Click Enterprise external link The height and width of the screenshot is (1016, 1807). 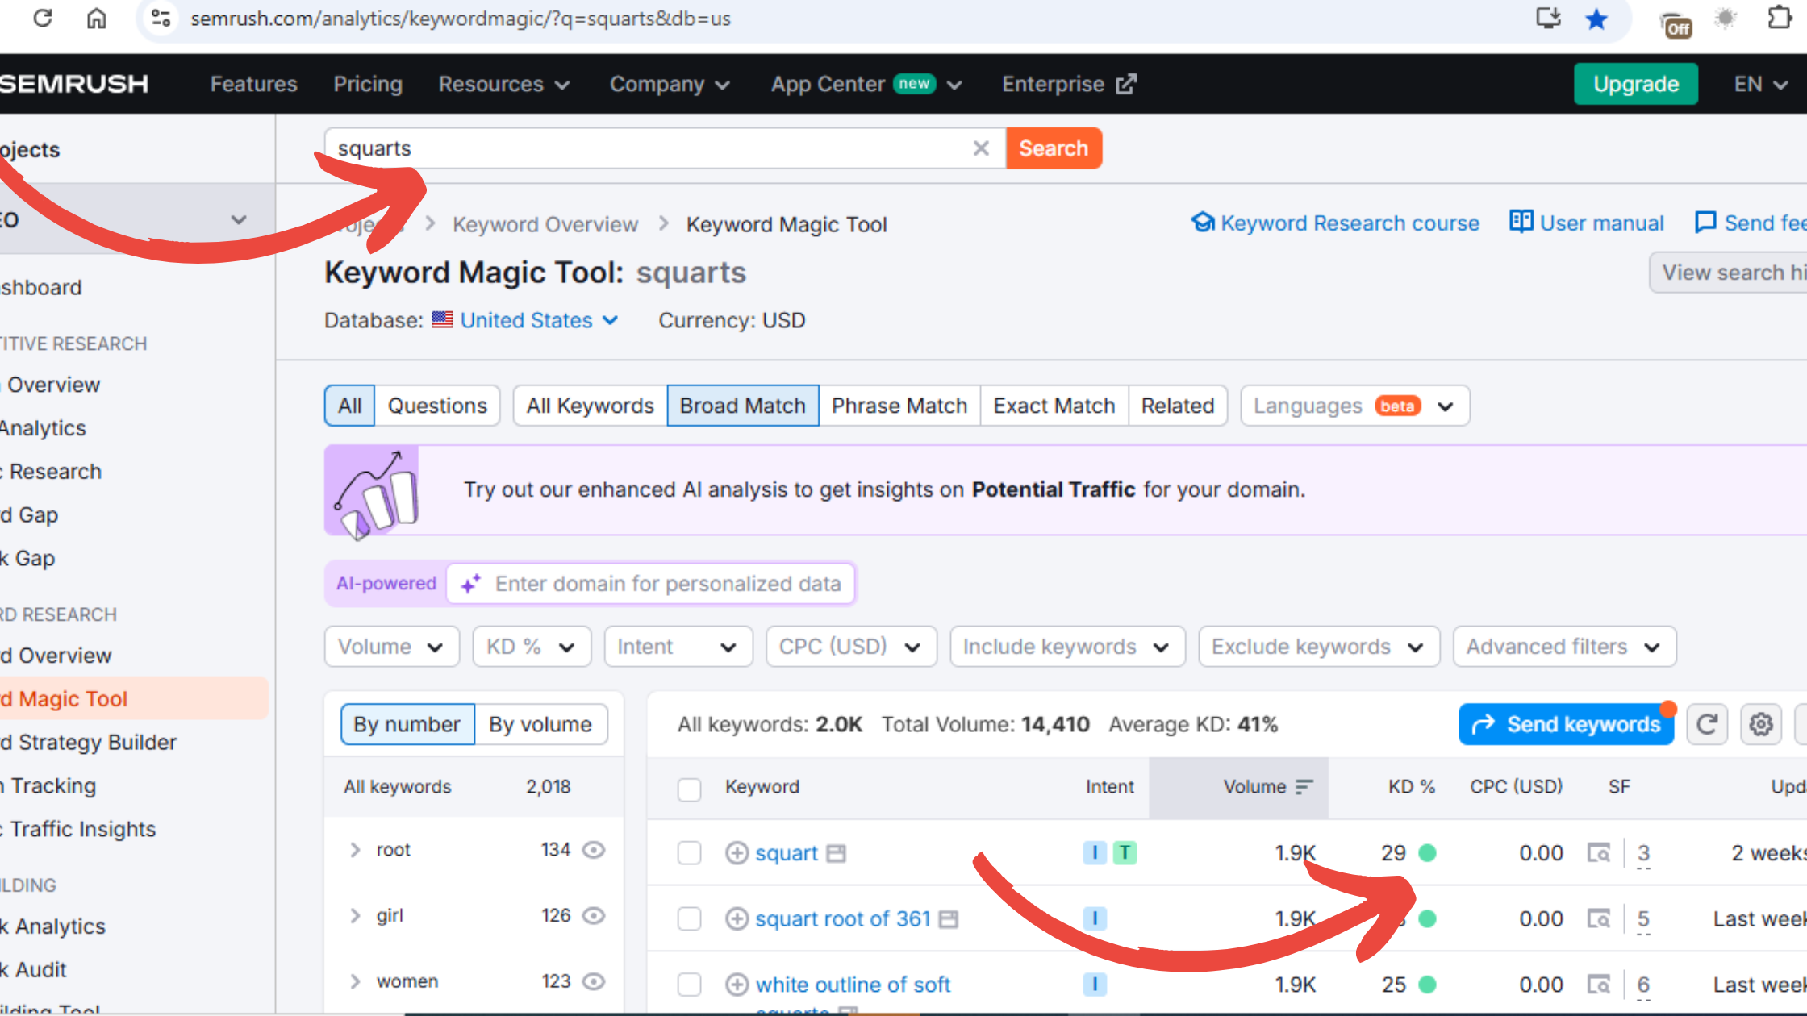click(x=1069, y=84)
